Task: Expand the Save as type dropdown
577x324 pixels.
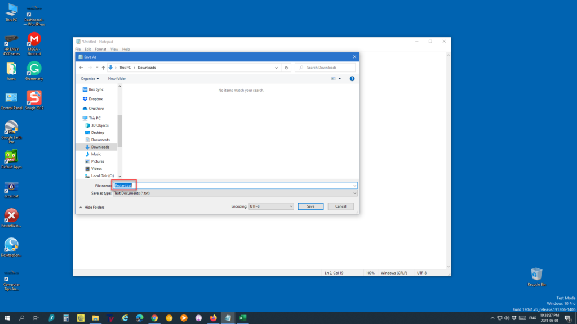Action: click(234, 193)
